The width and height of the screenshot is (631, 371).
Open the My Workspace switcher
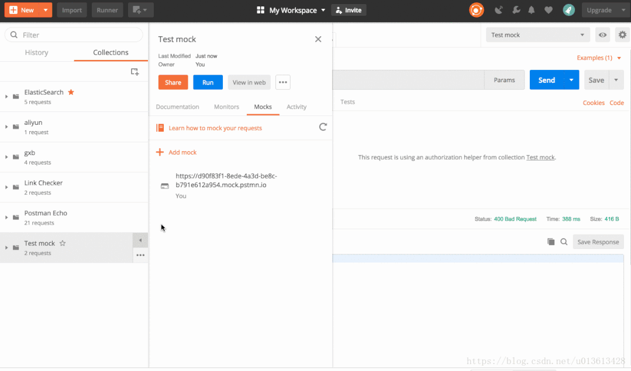pyautogui.click(x=291, y=10)
